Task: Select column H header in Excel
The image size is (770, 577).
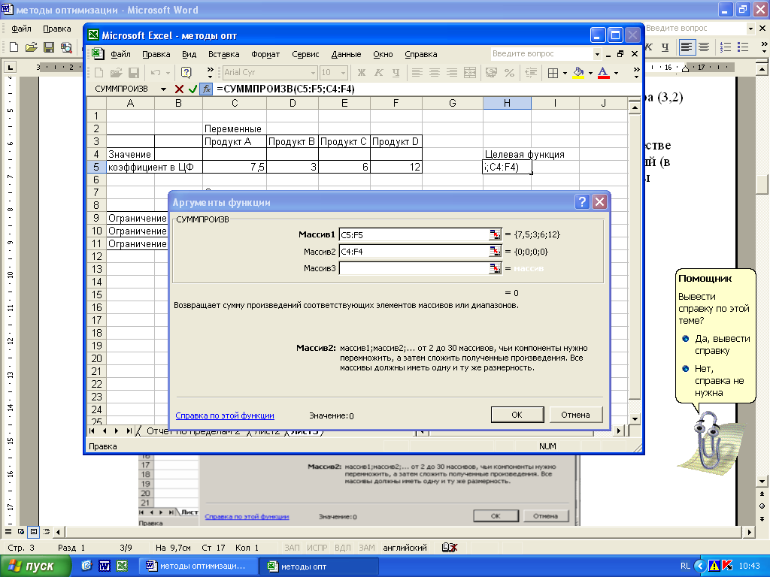Action: (x=507, y=103)
